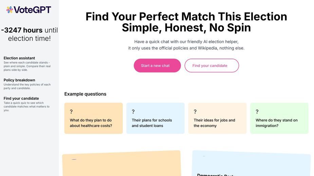Ask about healthcare costs example question
The height and width of the screenshot is (176, 314).
tap(93, 118)
